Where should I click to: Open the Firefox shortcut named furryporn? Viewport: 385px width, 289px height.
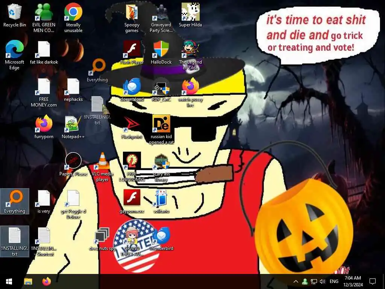pos(44,127)
